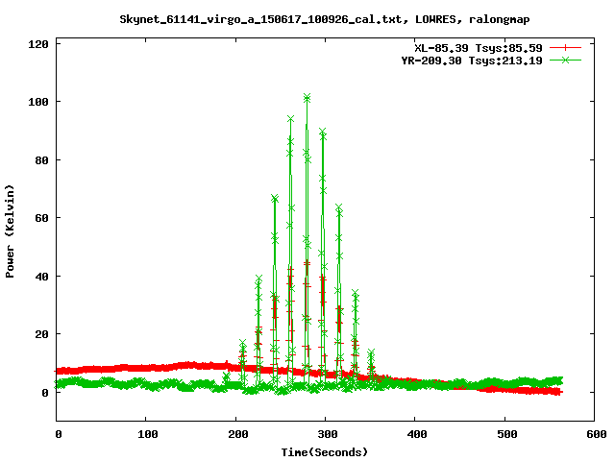This screenshot has height=461, width=615.
Task: Click the 120 tick label on y-axis
Action: point(38,44)
